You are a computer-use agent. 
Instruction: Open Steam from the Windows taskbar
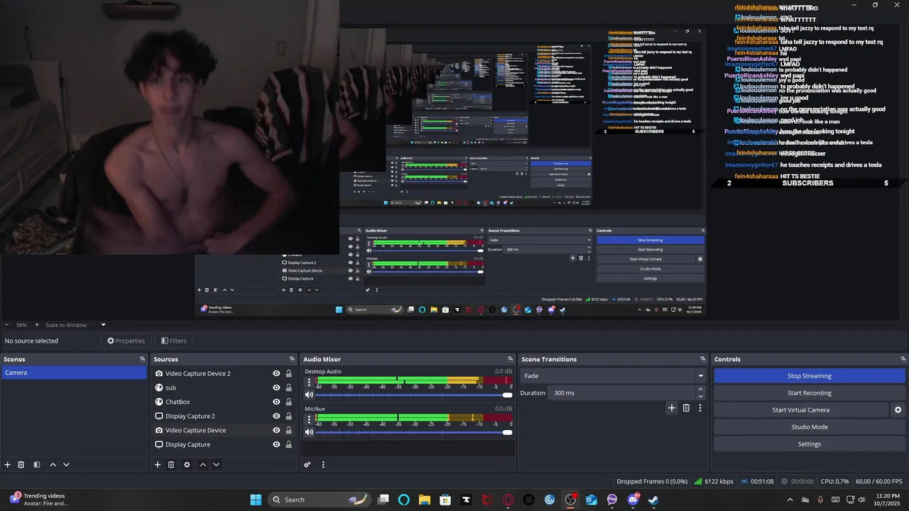coord(653,500)
